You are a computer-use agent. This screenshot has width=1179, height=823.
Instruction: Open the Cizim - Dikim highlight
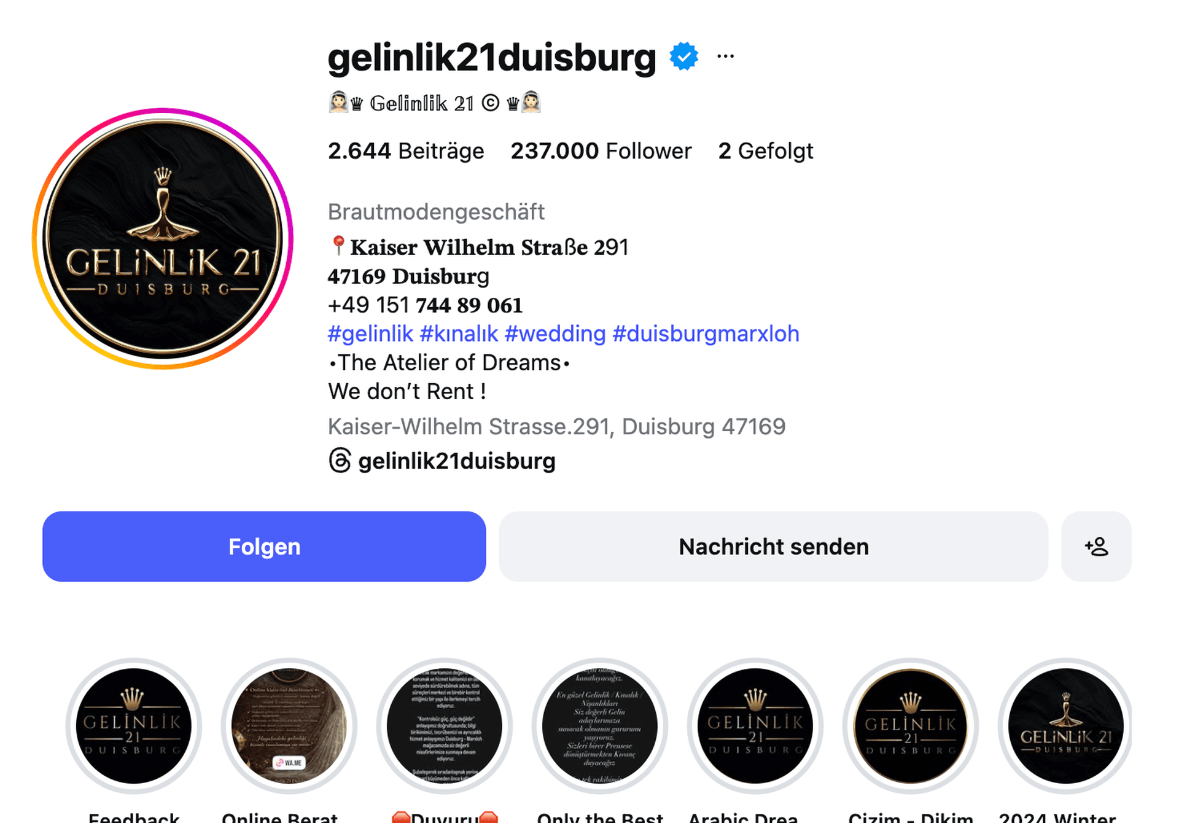coord(911,726)
